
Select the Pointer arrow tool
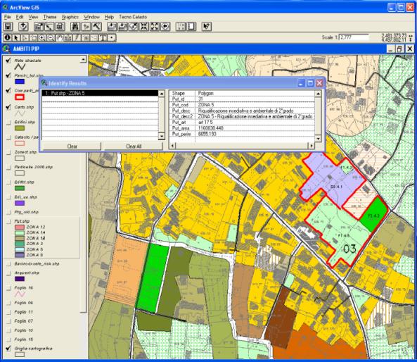pos(16,38)
